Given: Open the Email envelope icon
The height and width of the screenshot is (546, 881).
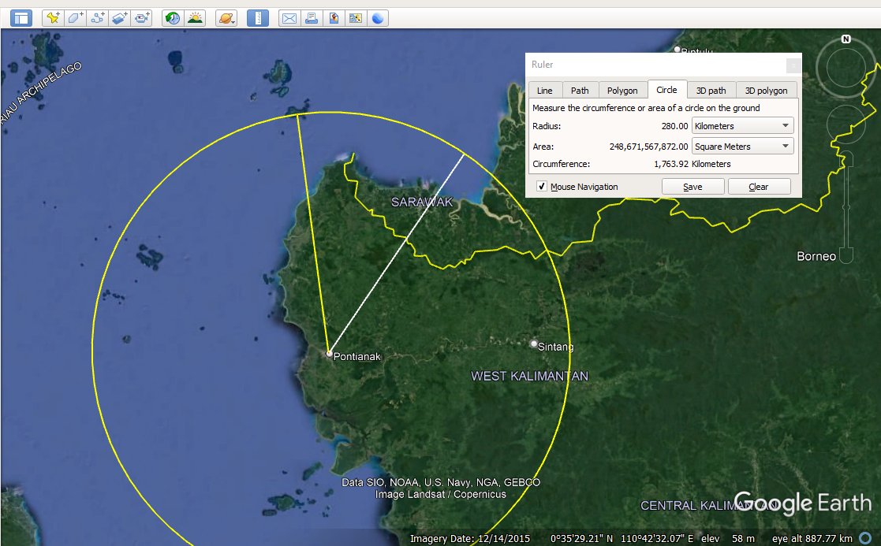Looking at the screenshot, I should tap(289, 18).
